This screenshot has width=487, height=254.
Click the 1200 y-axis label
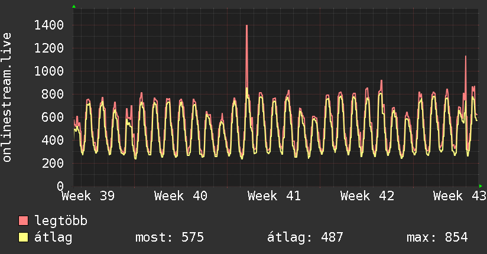point(49,48)
